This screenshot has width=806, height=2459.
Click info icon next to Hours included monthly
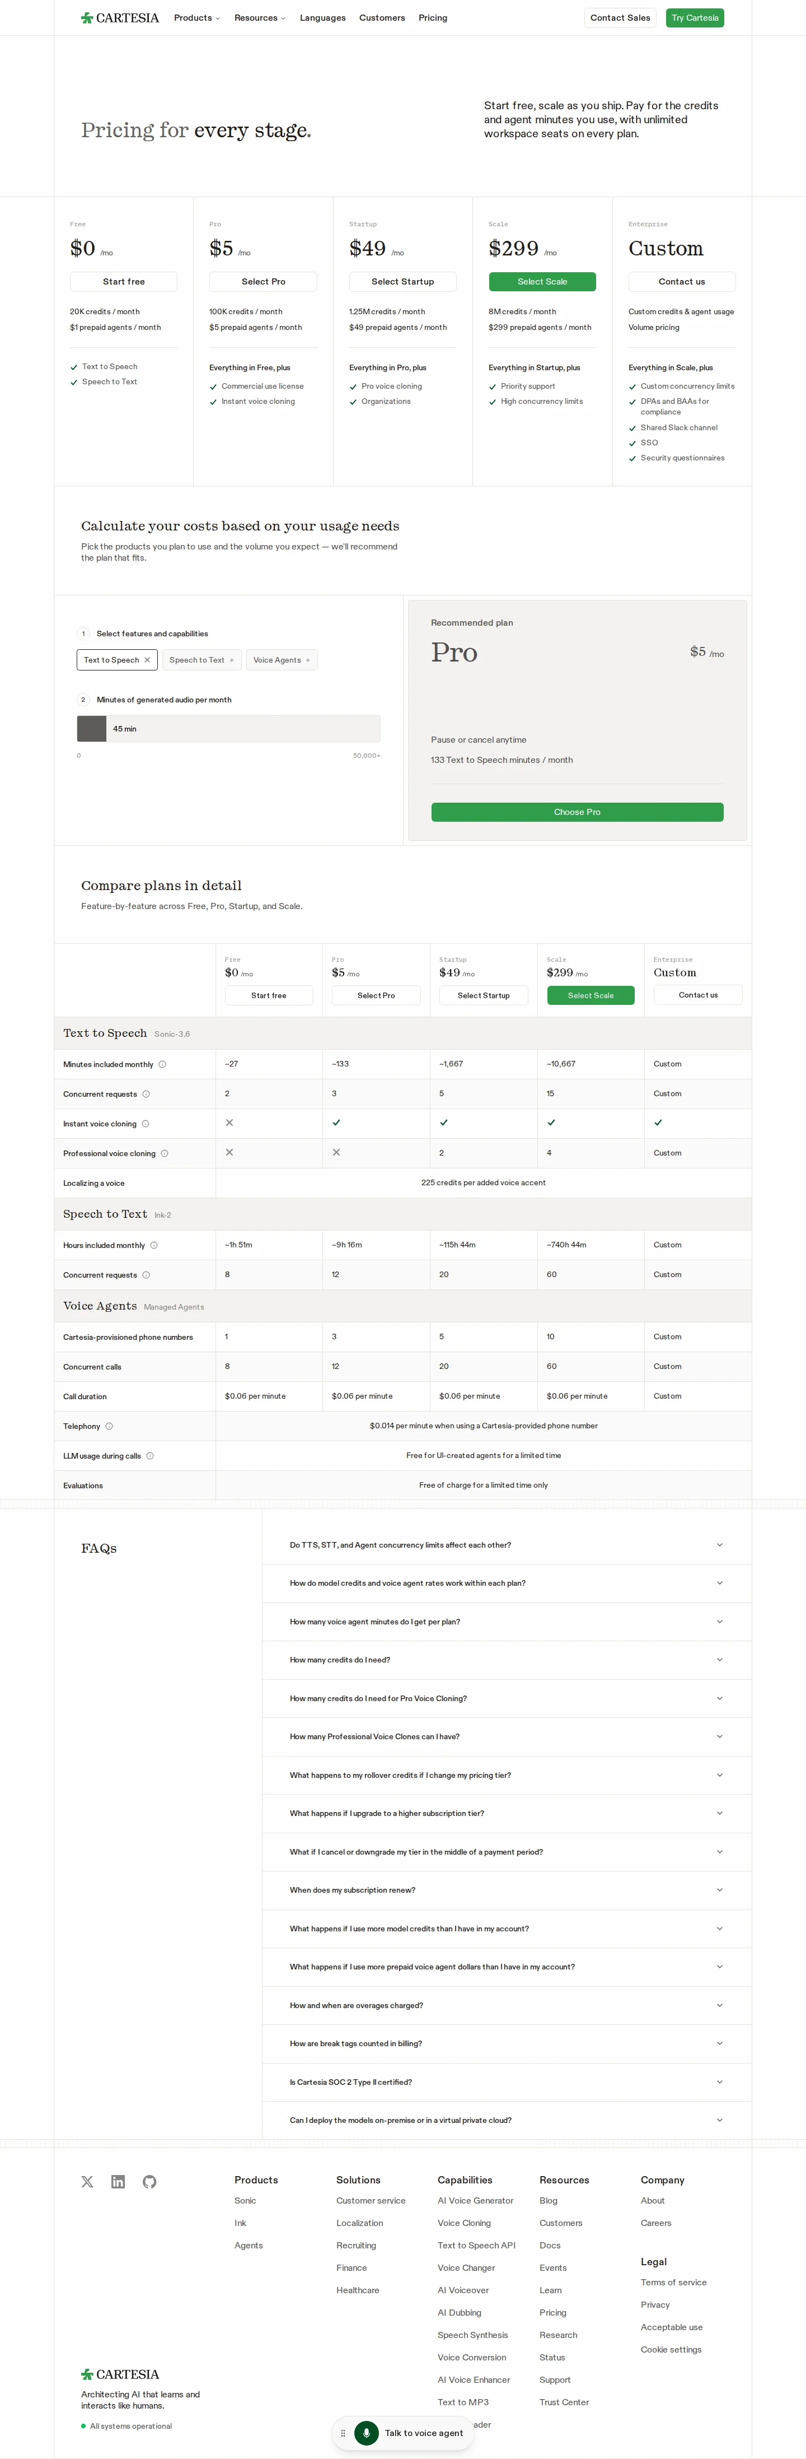pyautogui.click(x=153, y=1245)
